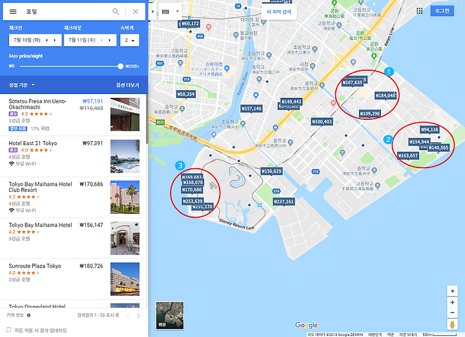Select the ₩109,296 hotel price marker

[370, 113]
